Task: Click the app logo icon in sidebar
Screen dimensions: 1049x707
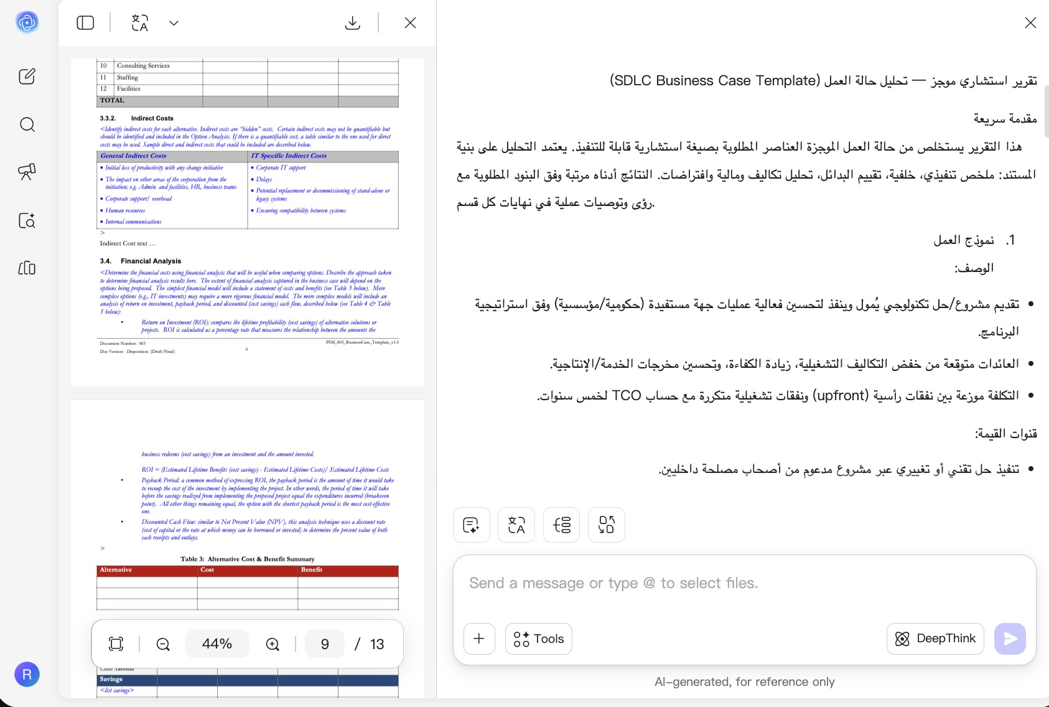Action: (27, 22)
